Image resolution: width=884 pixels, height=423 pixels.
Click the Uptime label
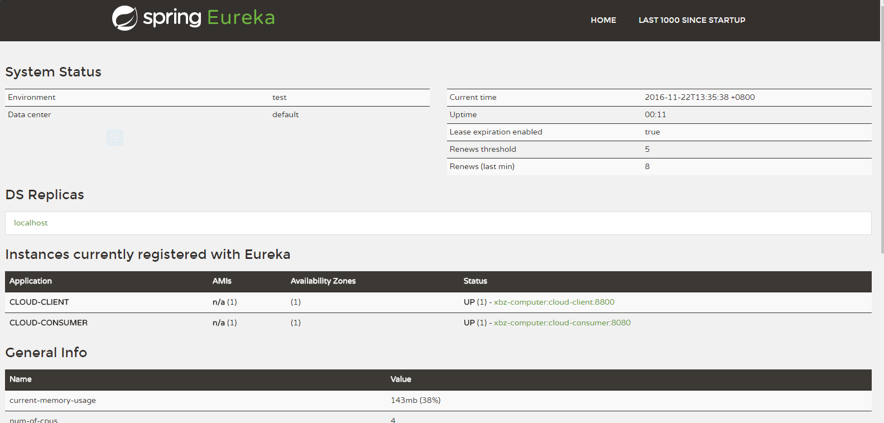click(x=463, y=114)
